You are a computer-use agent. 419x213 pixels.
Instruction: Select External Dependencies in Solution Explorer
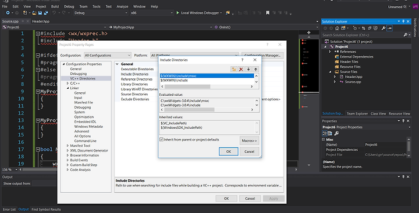click(x=356, y=57)
